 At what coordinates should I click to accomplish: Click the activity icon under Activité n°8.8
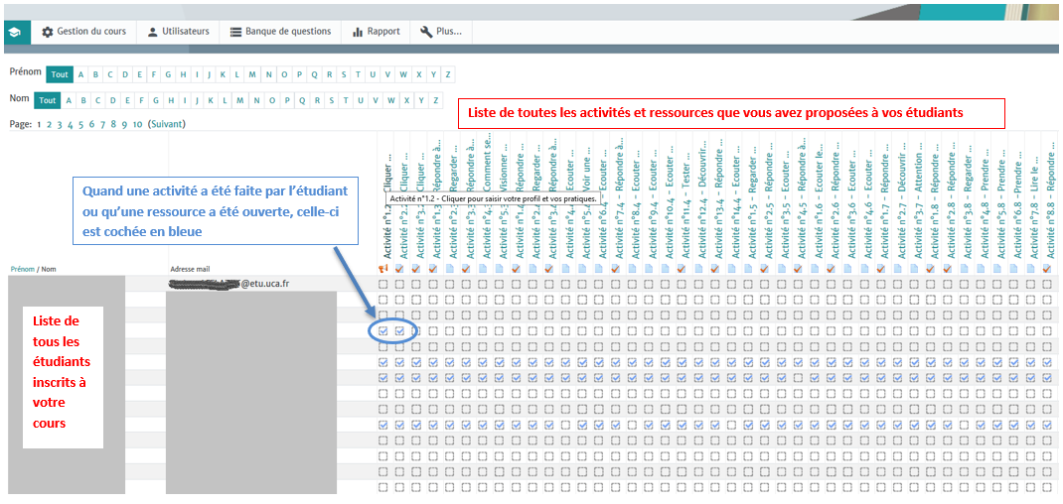point(1047,269)
